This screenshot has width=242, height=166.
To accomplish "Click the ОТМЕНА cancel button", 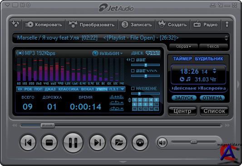I will (212, 98).
